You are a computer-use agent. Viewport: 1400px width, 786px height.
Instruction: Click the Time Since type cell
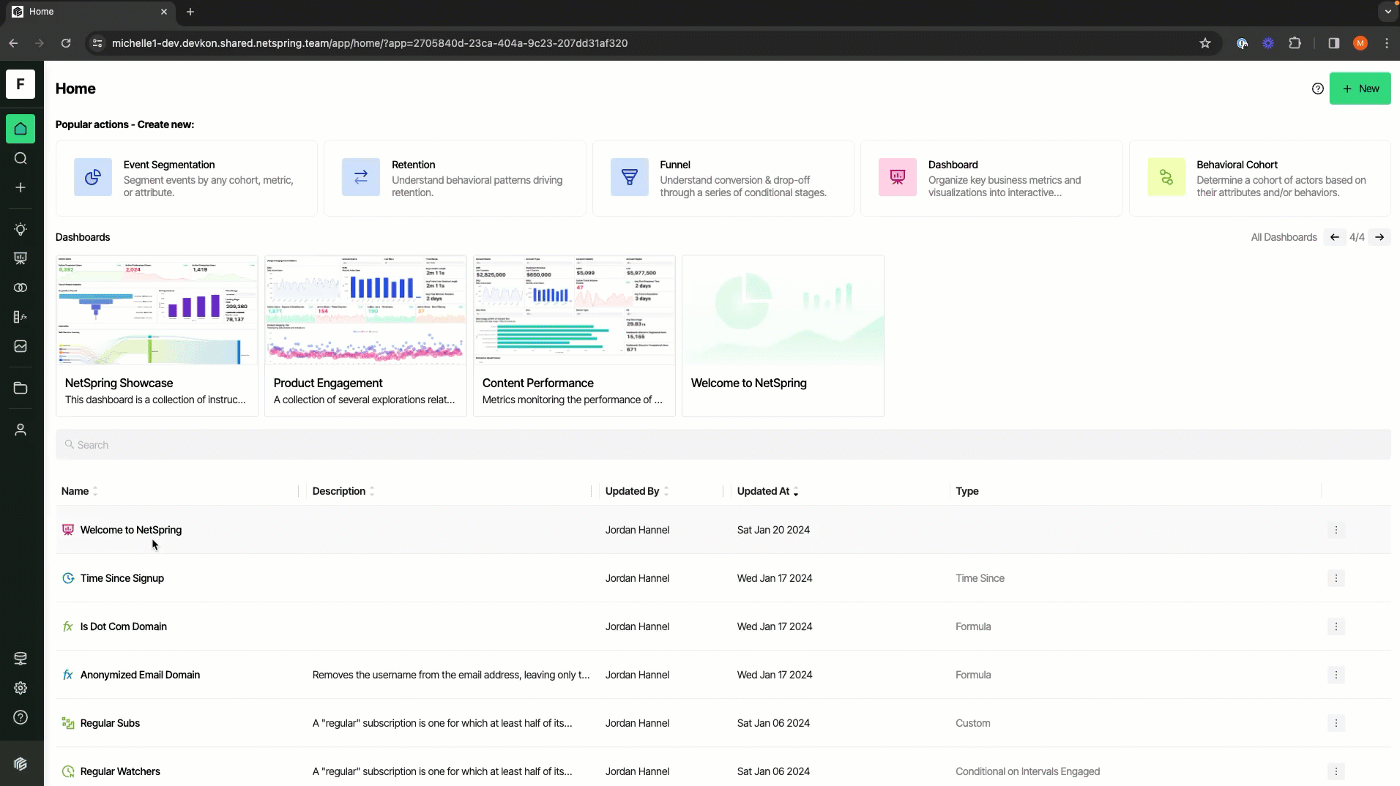click(x=980, y=578)
